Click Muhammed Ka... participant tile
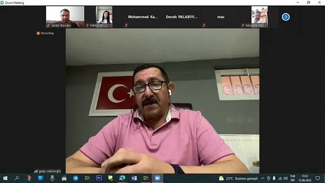Viewport: 325px width, 183px height. (143, 17)
